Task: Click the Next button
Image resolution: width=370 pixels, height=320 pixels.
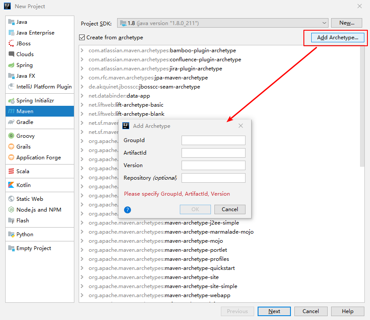Action: point(274,311)
